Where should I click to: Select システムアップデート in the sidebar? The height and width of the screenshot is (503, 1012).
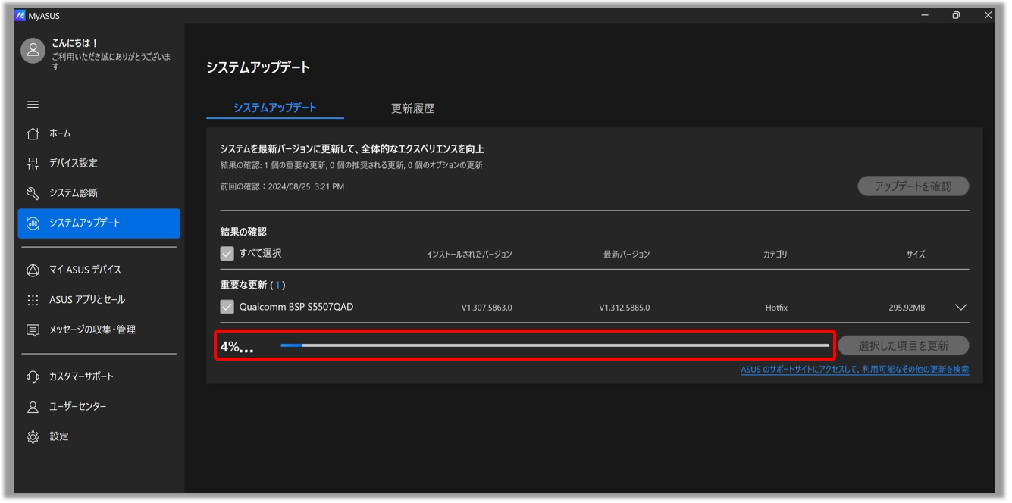tap(99, 223)
